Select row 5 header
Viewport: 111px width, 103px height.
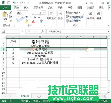3,56
